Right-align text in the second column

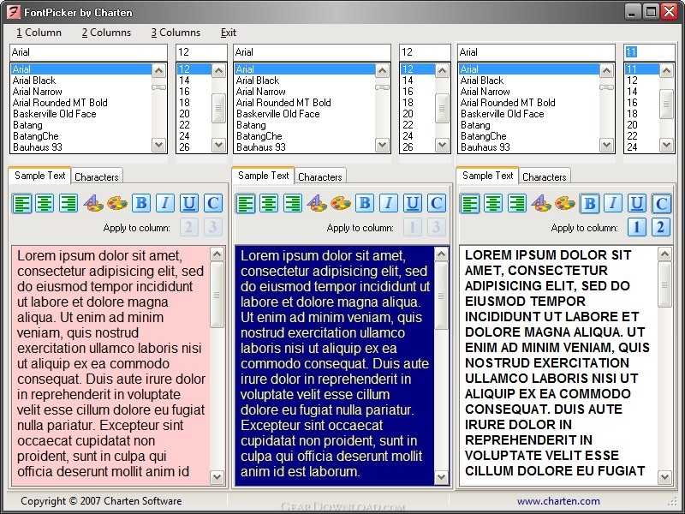293,204
